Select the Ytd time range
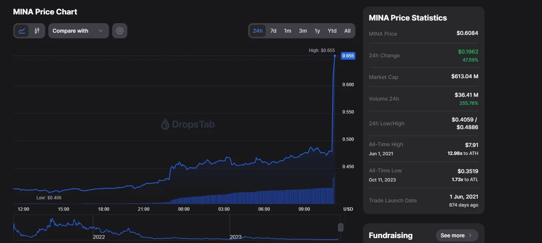Screen dimensions: 542x243 332,31
